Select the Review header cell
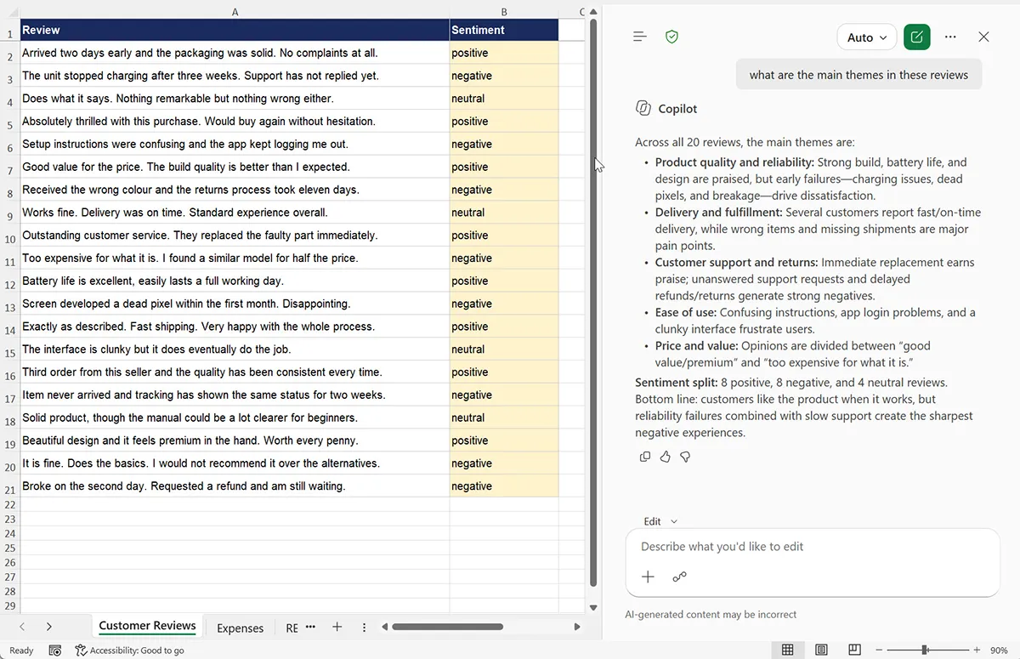Image resolution: width=1020 pixels, height=659 pixels. click(235, 30)
